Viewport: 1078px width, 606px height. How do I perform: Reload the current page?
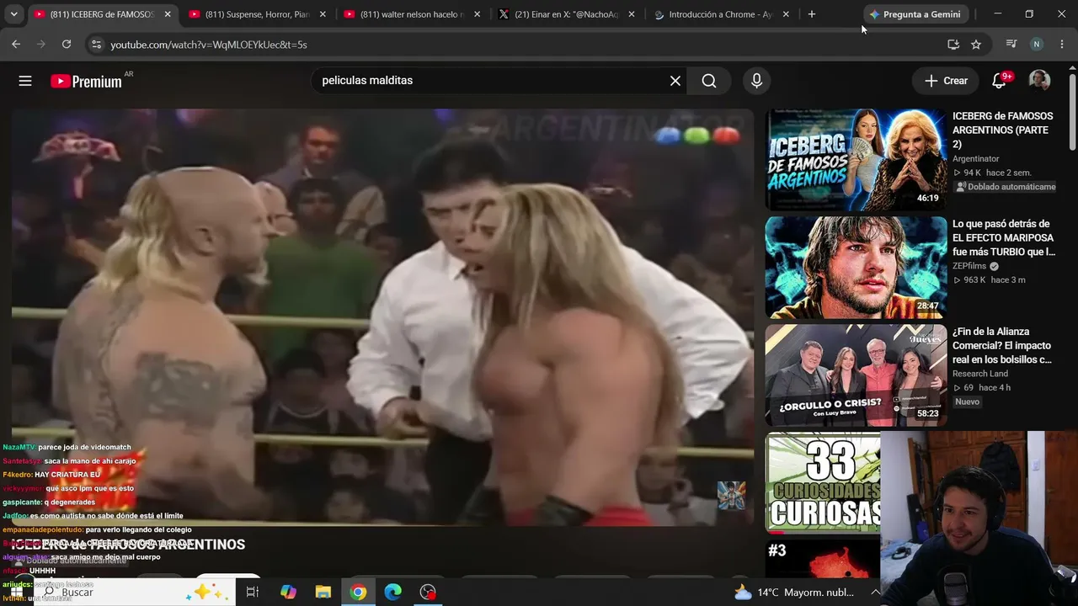coord(67,45)
